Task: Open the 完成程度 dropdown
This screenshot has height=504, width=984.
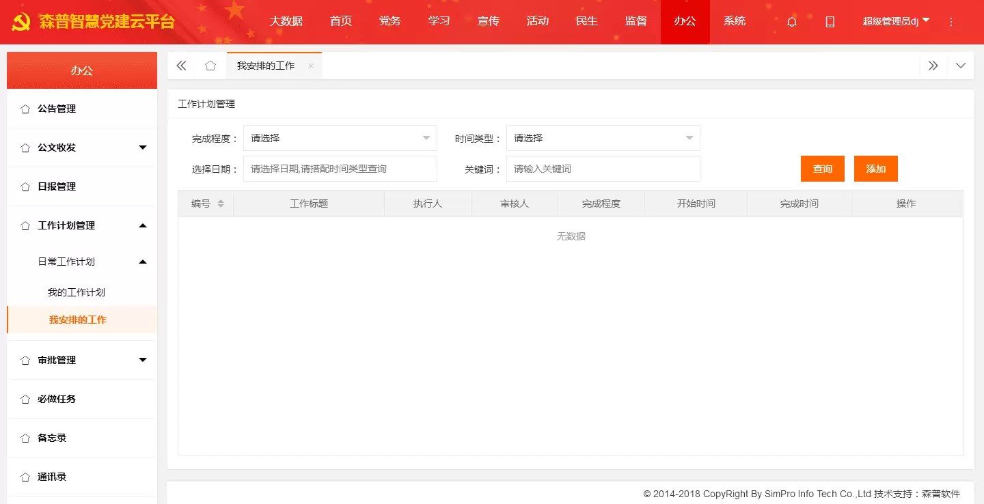Action: tap(340, 138)
